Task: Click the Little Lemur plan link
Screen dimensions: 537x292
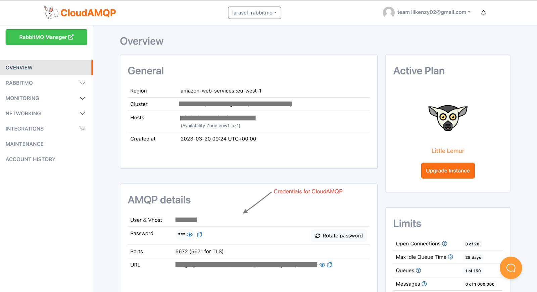Action: pos(448,151)
